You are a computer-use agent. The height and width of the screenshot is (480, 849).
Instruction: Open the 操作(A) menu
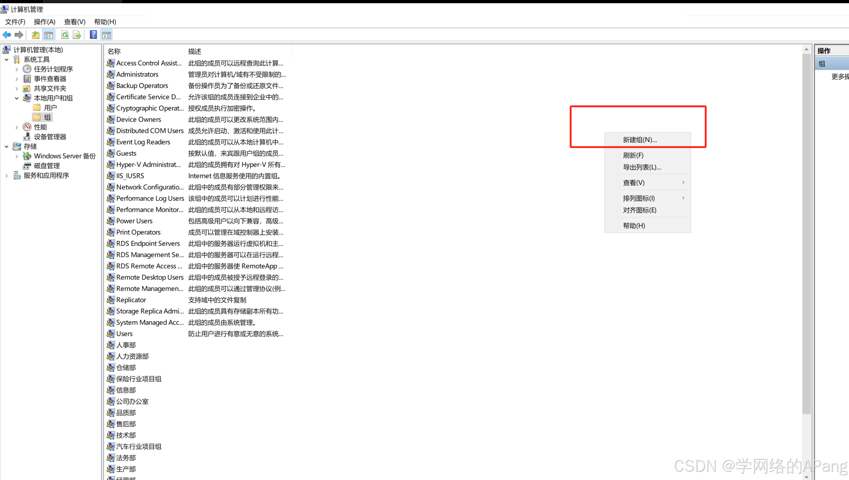(x=44, y=22)
